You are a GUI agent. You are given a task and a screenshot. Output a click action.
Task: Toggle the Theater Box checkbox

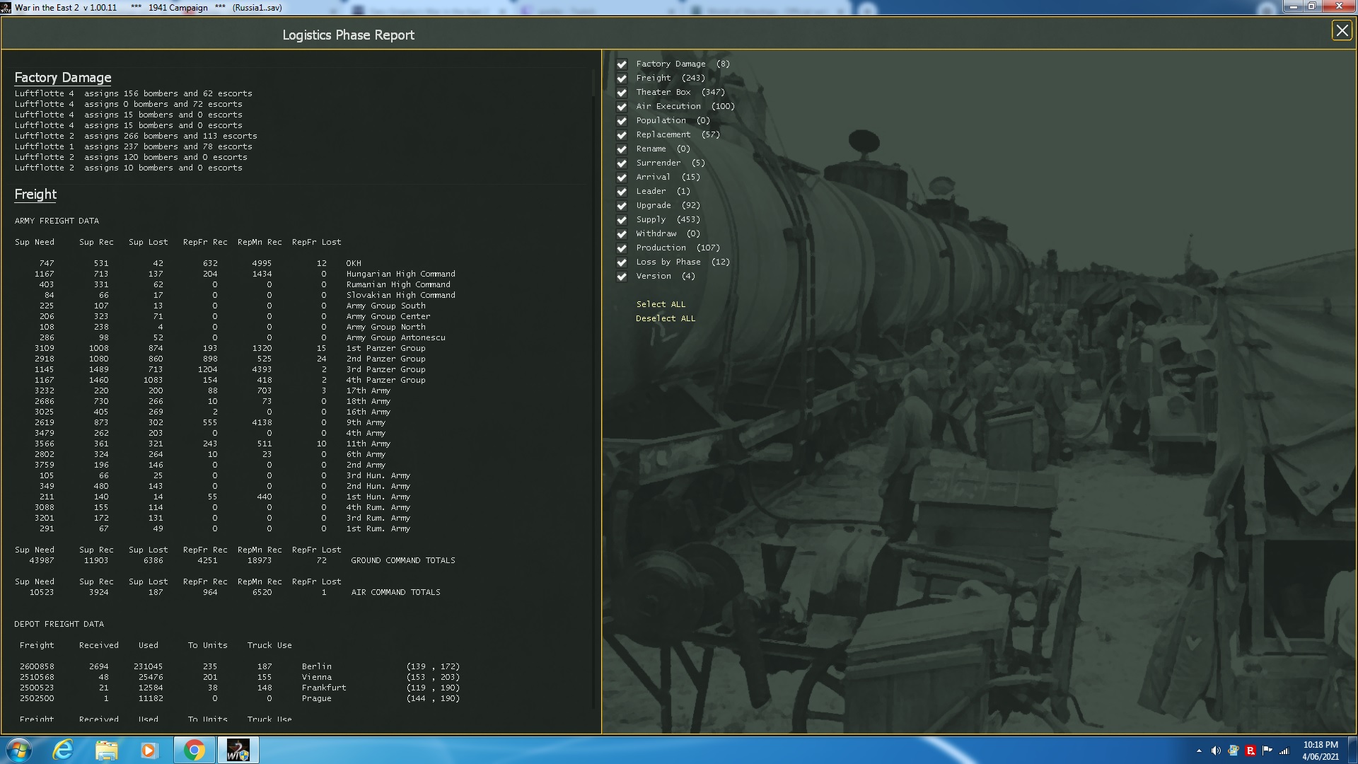622,93
